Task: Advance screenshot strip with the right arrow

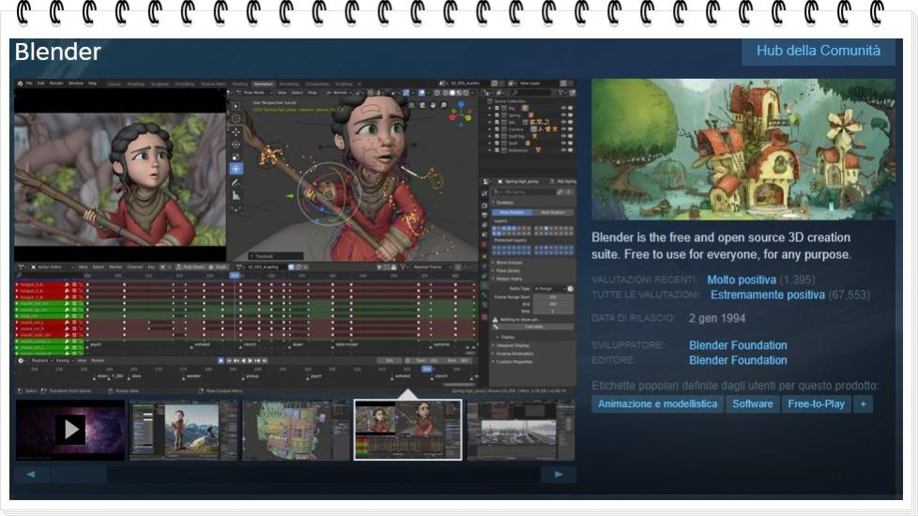Action: [x=558, y=475]
